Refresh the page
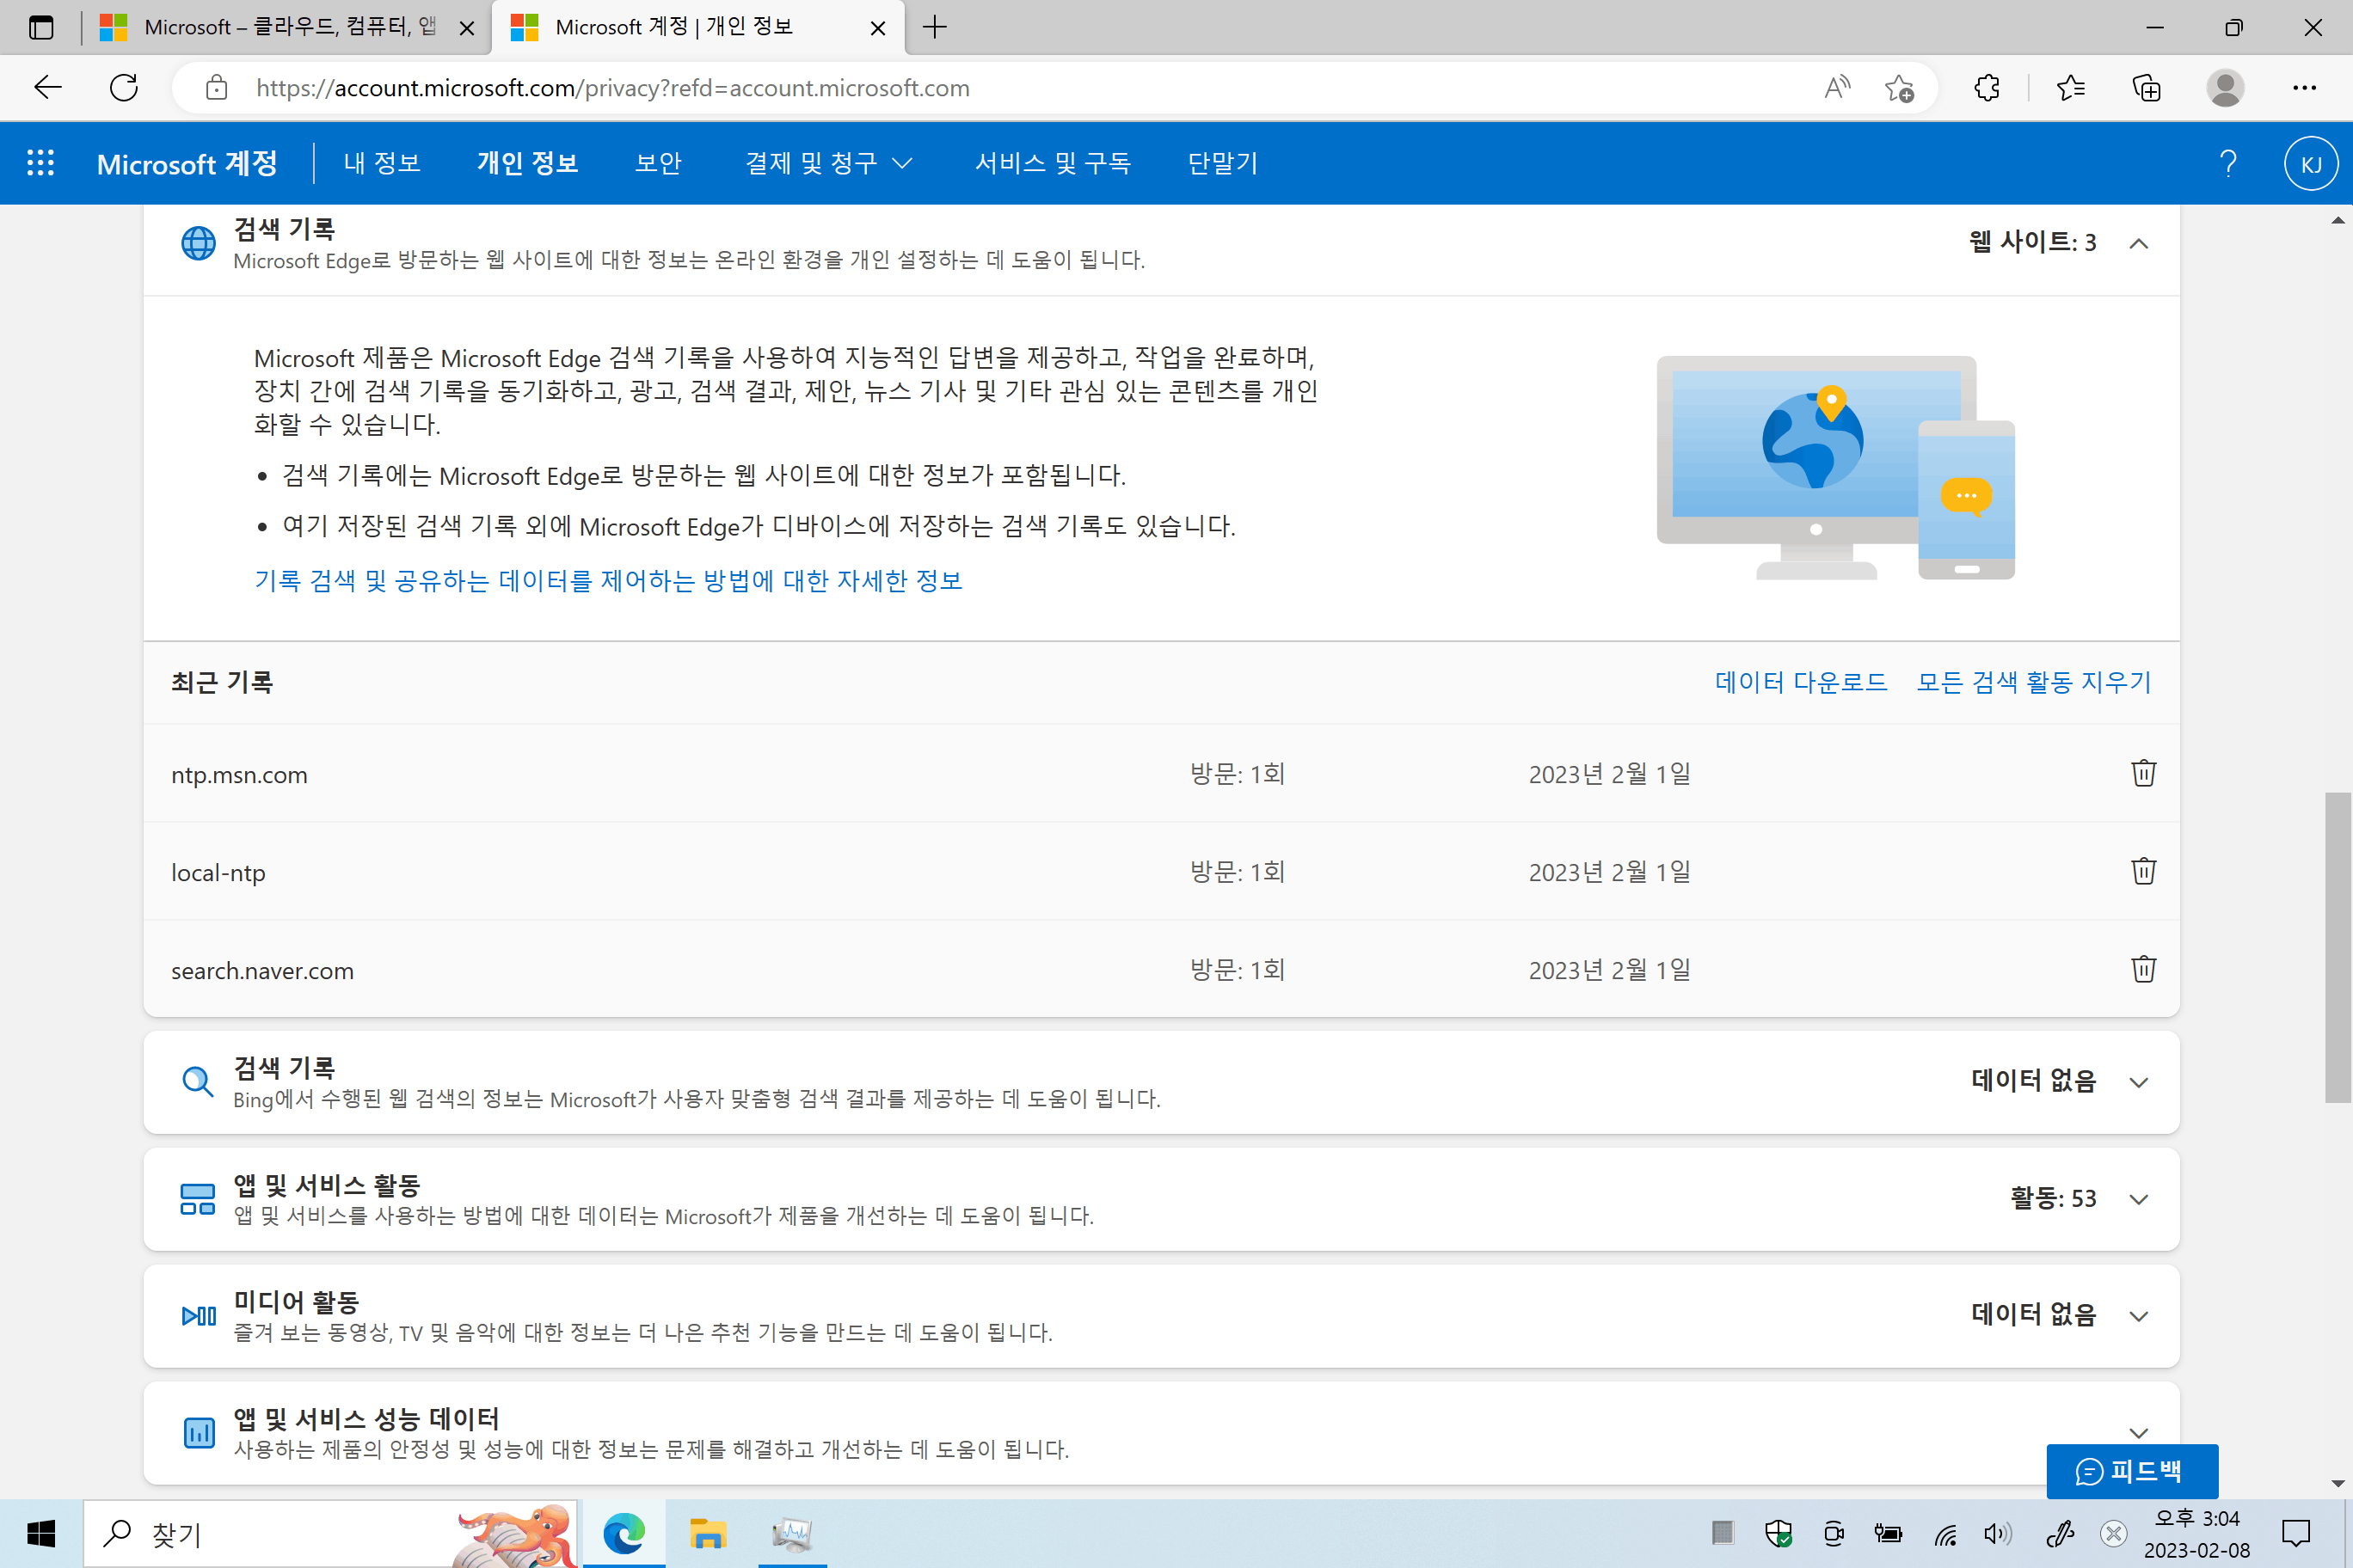2353x1568 pixels. coord(124,88)
